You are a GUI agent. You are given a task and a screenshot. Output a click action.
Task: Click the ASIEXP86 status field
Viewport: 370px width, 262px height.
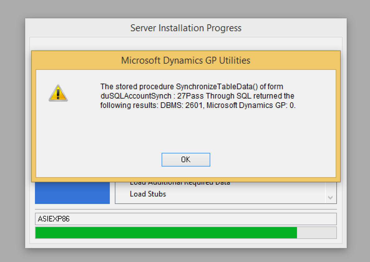186,219
